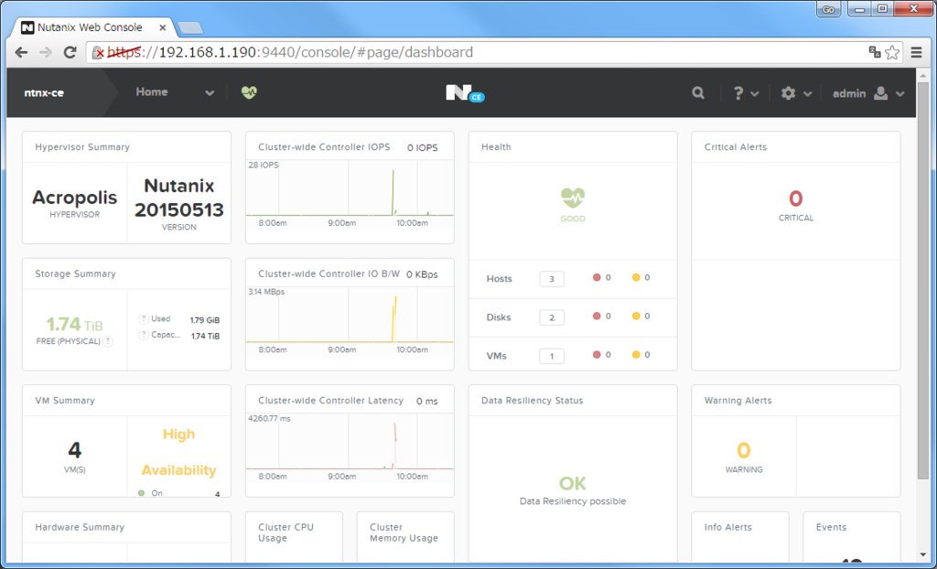Viewport: 937px width, 569px height.
Task: Expand the admin user menu chevron
Action: [x=900, y=94]
